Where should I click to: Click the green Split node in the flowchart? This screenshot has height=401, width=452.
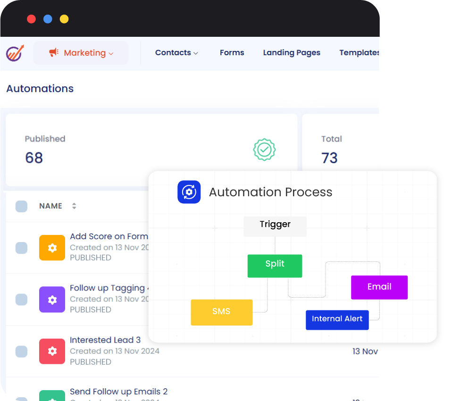coord(275,266)
